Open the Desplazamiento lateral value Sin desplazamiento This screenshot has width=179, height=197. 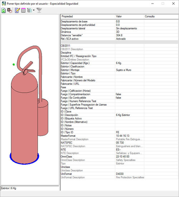[x=126, y=28]
